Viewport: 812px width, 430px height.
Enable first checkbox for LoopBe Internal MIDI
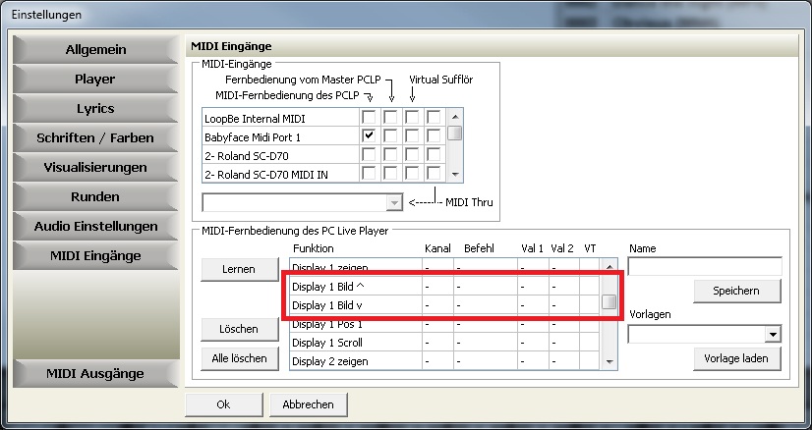[369, 118]
